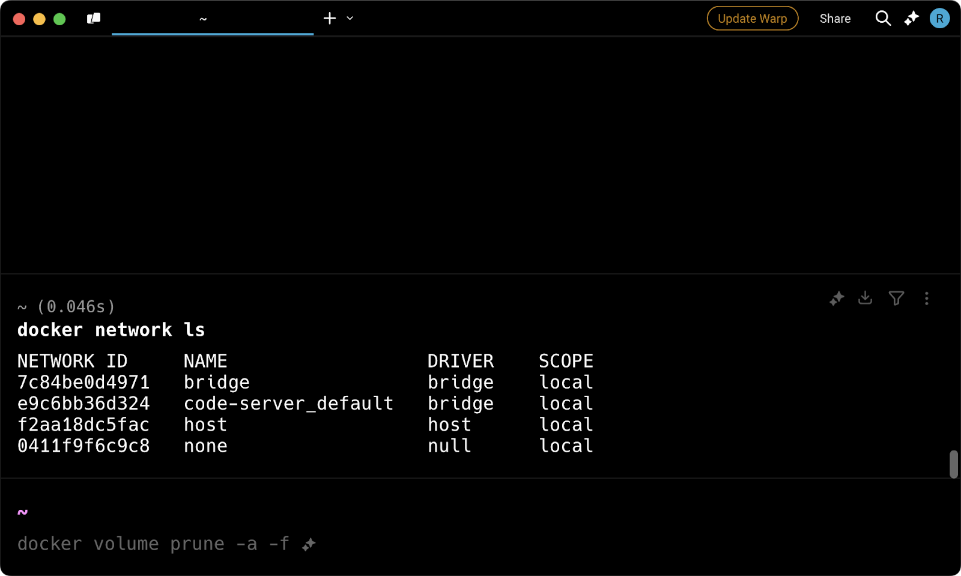Open the Warp Drive panel icon
The height and width of the screenshot is (576, 961).
tap(94, 19)
